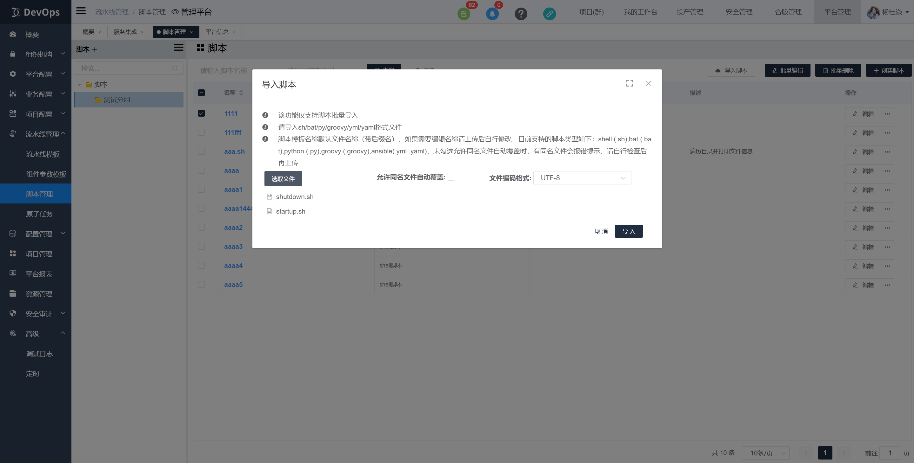This screenshot has width=914, height=463.
Task: Toggle the hamburger sidebar collapse icon
Action: (81, 11)
